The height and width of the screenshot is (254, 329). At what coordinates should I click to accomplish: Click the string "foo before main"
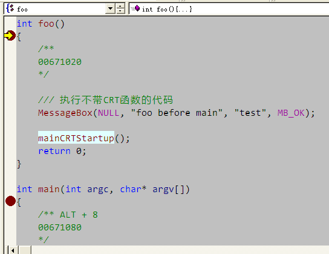[177, 113]
